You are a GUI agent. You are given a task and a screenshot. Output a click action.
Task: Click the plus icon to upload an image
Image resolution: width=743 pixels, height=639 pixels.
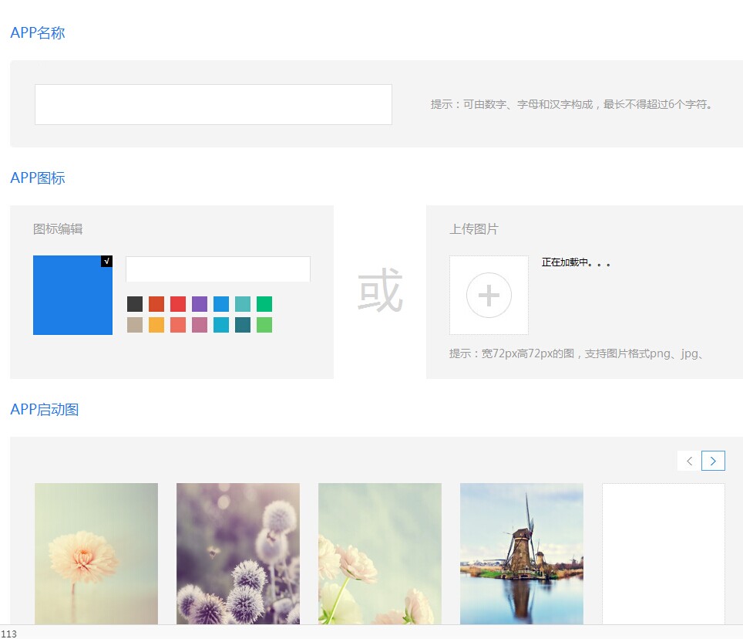[489, 295]
